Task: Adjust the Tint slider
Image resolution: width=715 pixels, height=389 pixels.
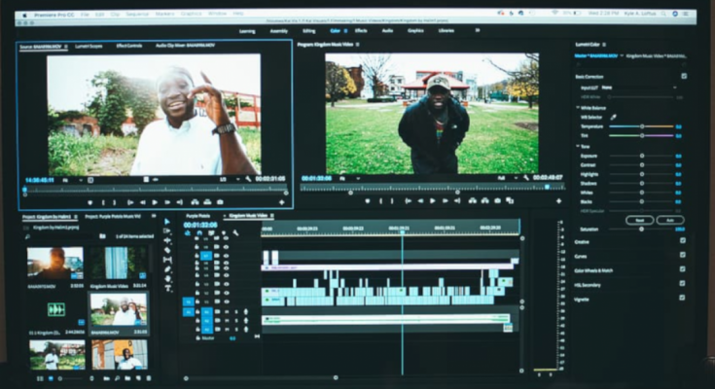Action: point(642,135)
